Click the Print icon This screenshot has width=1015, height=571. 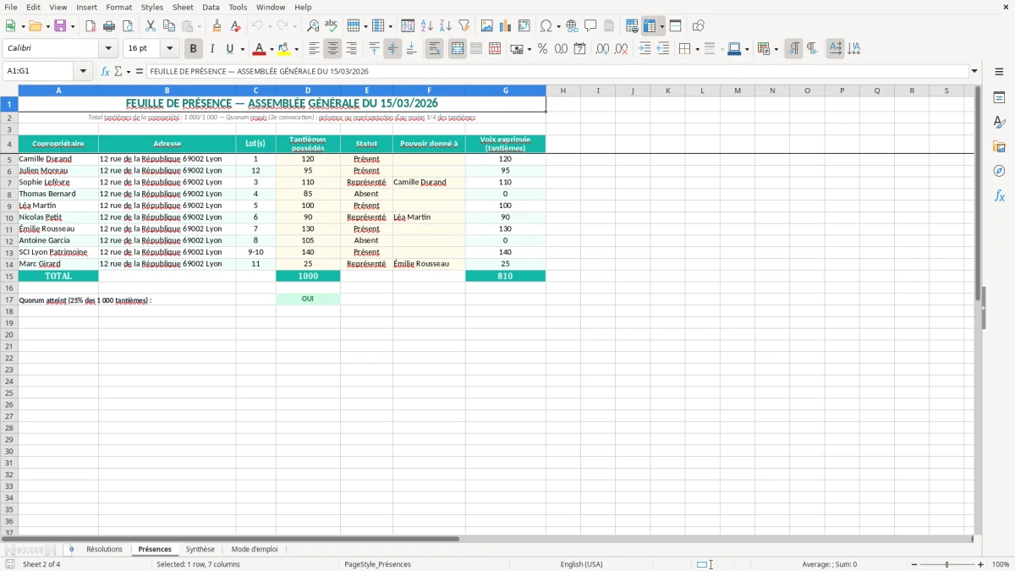[109, 26]
